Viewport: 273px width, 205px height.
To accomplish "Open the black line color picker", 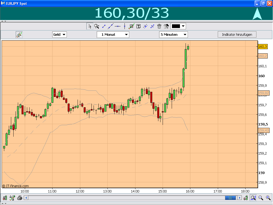I will pyautogui.click(x=178, y=26).
